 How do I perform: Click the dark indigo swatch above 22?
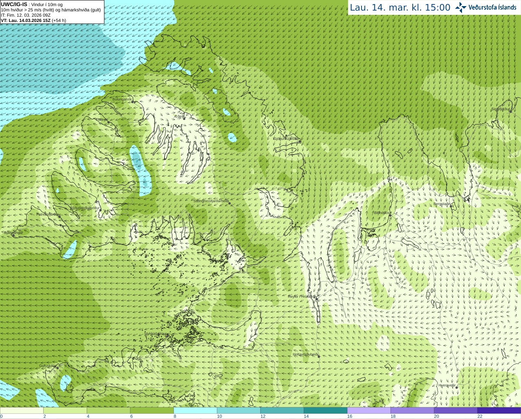[x=499, y=410]
